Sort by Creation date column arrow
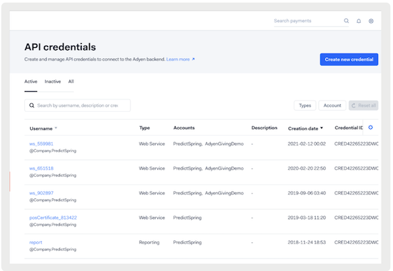The height and width of the screenshot is (271, 393). pyautogui.click(x=322, y=128)
